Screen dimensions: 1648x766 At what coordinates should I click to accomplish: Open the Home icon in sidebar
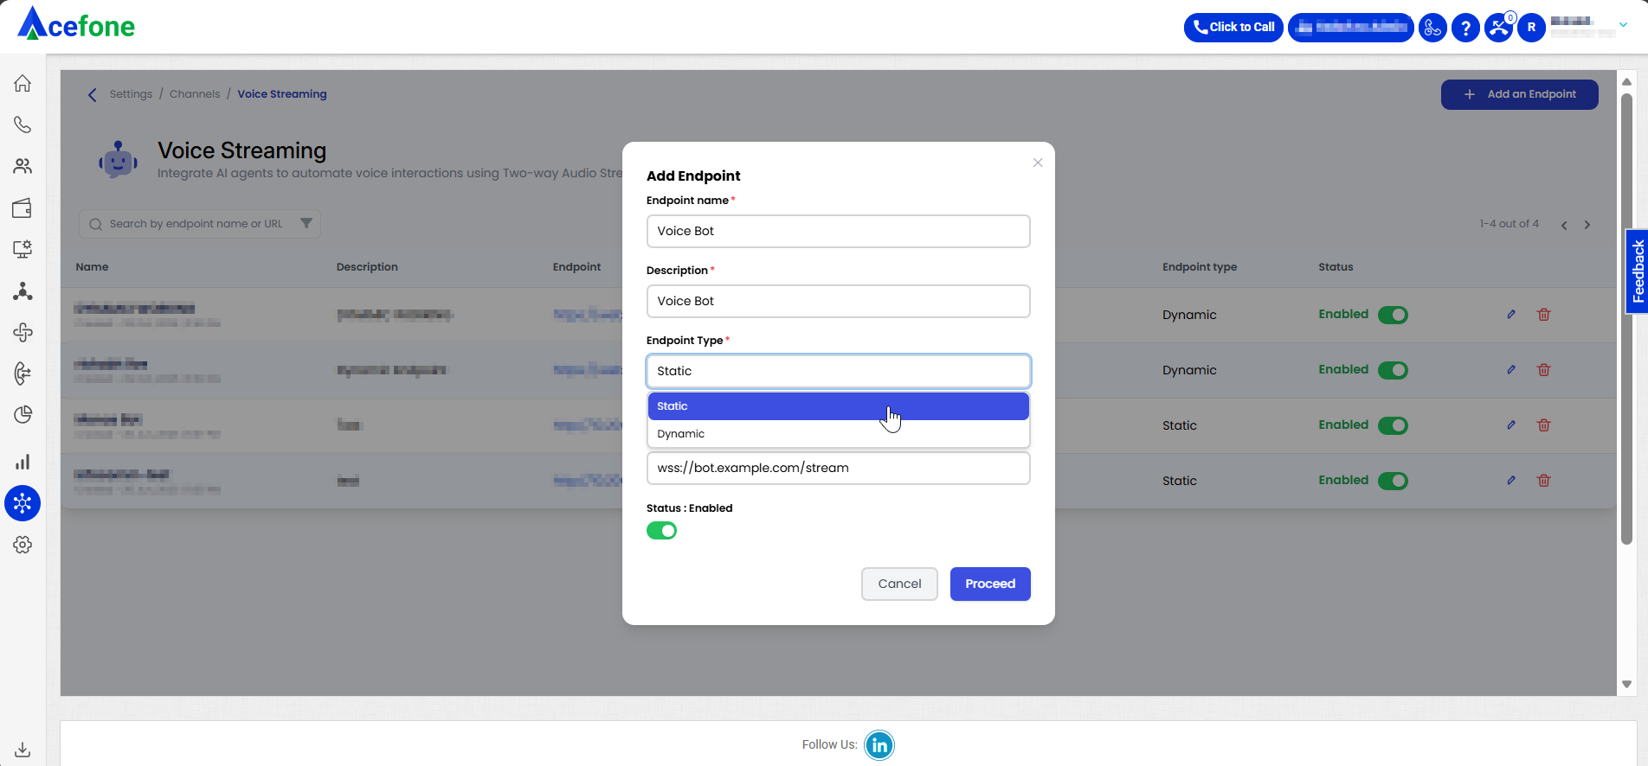[23, 84]
